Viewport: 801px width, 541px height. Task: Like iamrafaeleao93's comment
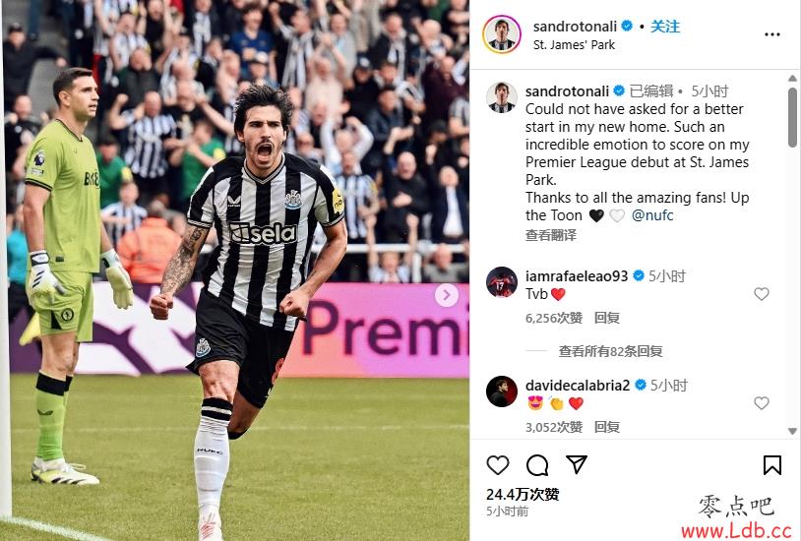[762, 294]
